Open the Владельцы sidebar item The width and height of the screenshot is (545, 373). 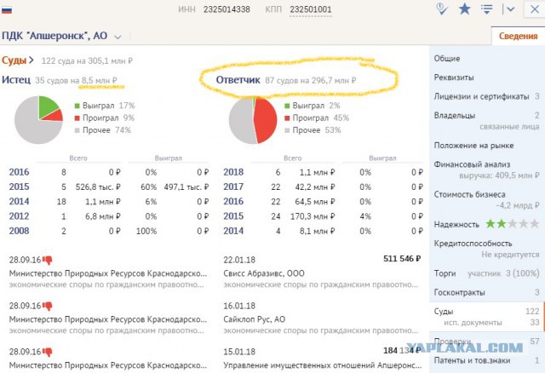(454, 116)
